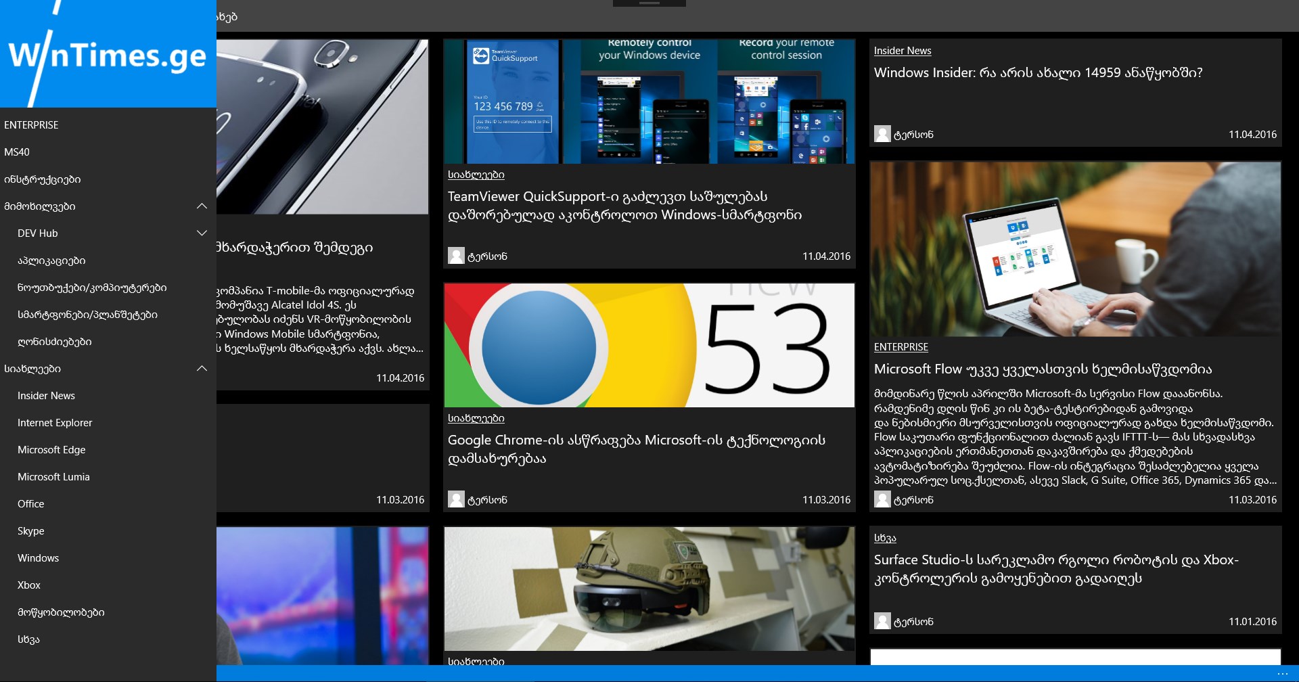1299x682 pixels.
Task: Open the More options ellipsis in app bar
Action: tap(1282, 674)
